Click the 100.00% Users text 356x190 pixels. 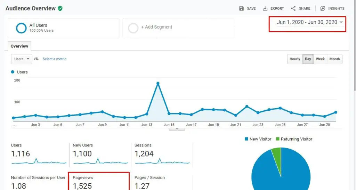coord(42,31)
